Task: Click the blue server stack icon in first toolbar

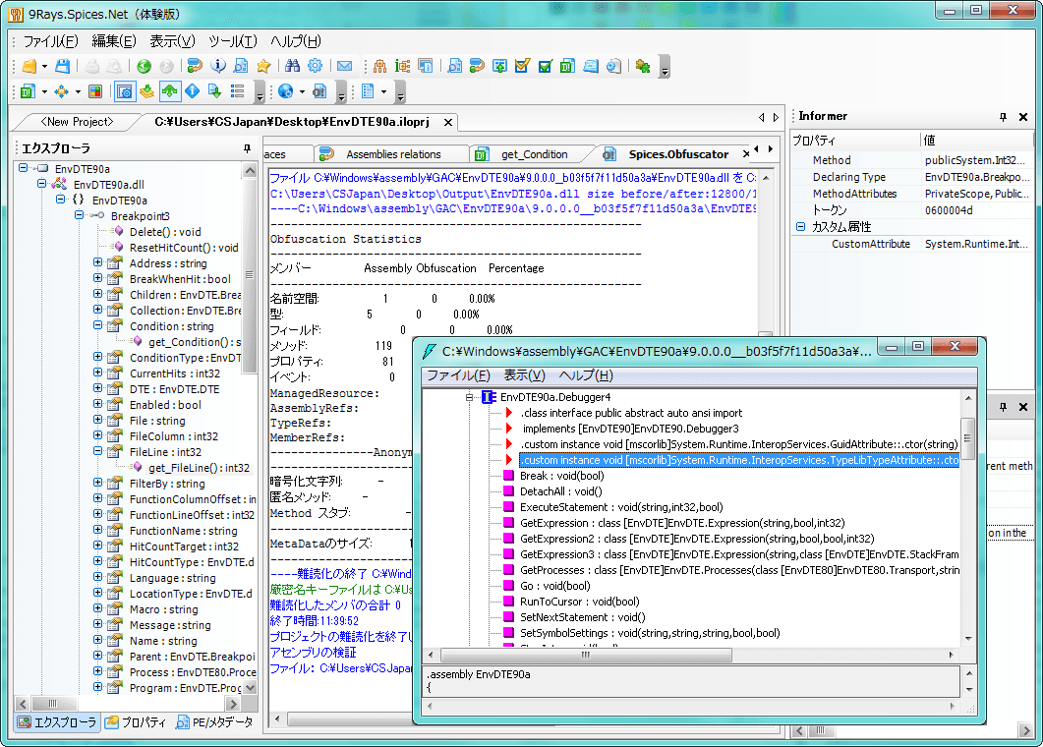Action: 590,66
